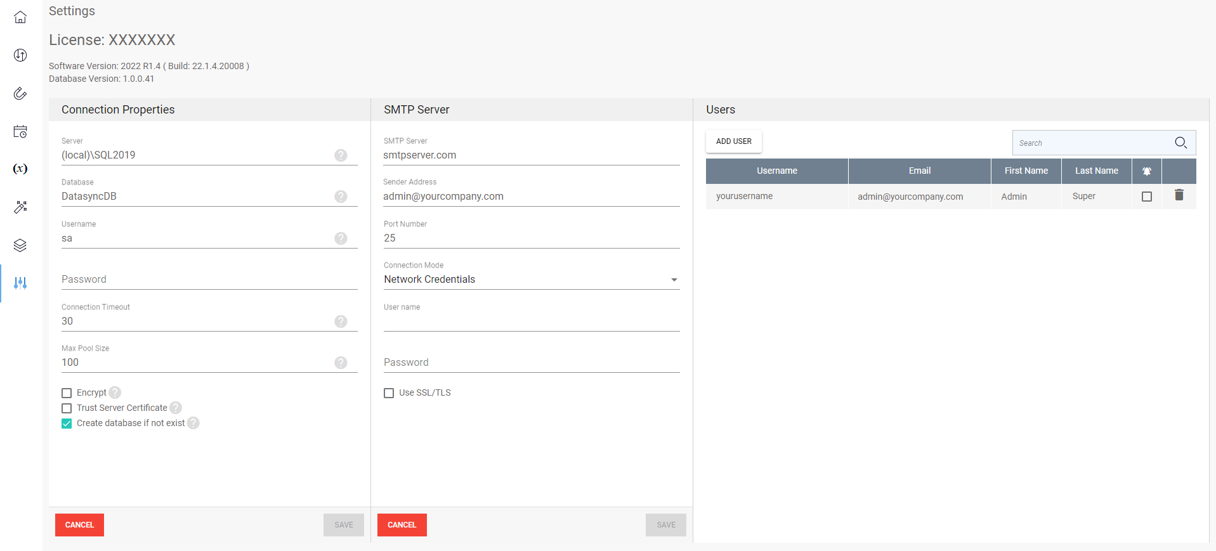
Task: Open the Settings sliders sidebar tab
Action: coord(20,283)
